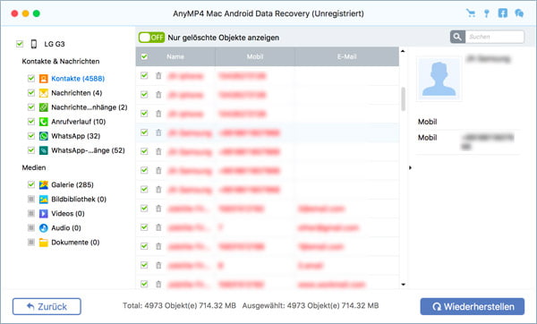537x324 pixels.
Task: Collapse the detail panel with the side arrow
Action: tap(410, 168)
